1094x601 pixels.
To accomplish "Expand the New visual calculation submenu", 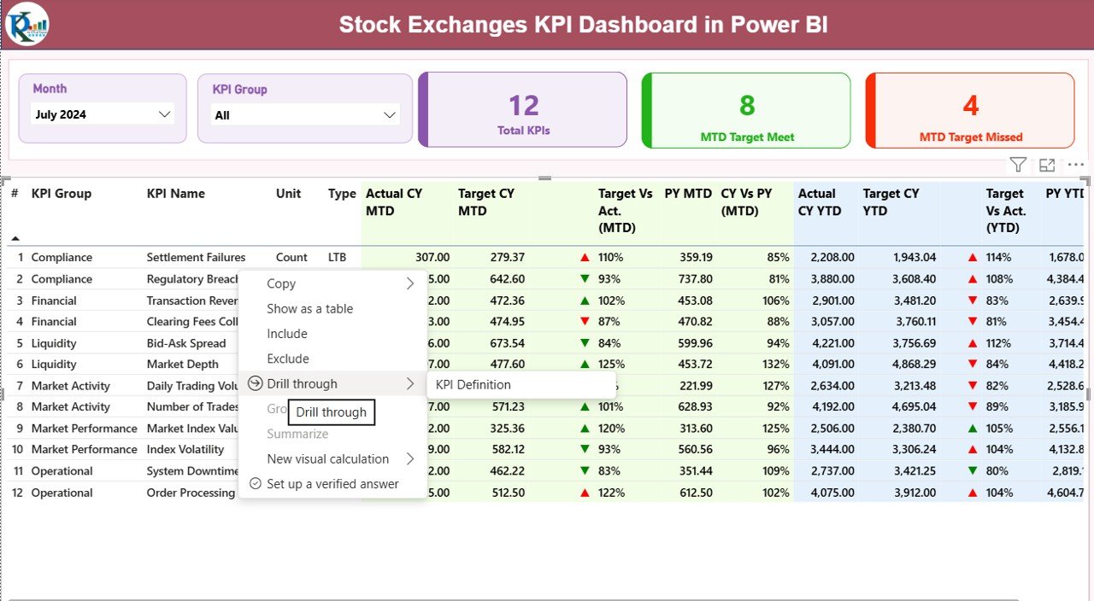I will point(411,458).
